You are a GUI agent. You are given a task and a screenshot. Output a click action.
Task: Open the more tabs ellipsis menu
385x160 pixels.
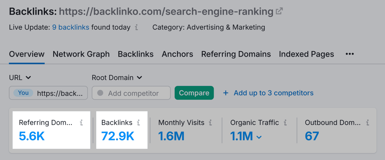tap(349, 54)
